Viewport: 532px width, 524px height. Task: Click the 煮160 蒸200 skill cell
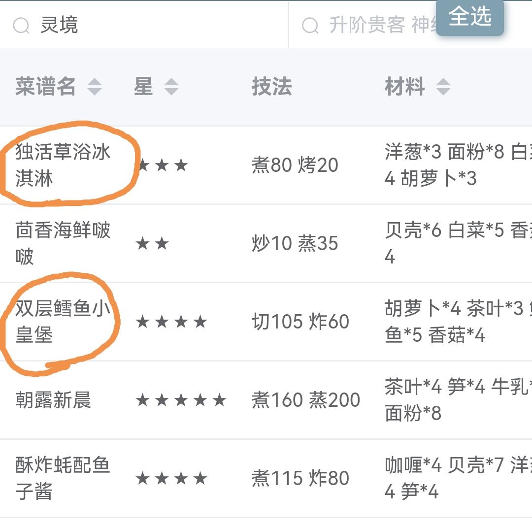(306, 400)
